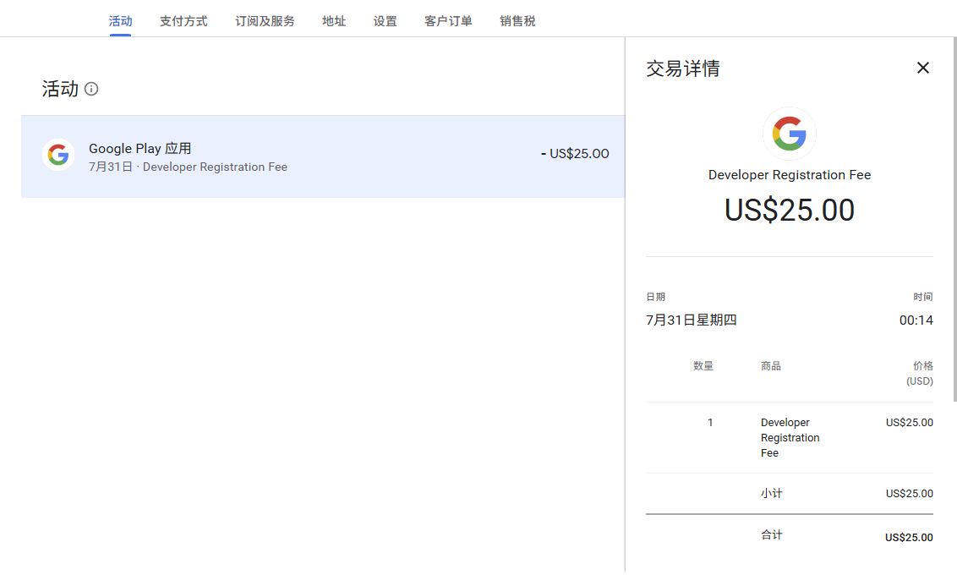Click the Google Play icon in the activity row
Screen dimensions: 957x575
pyautogui.click(x=57, y=154)
